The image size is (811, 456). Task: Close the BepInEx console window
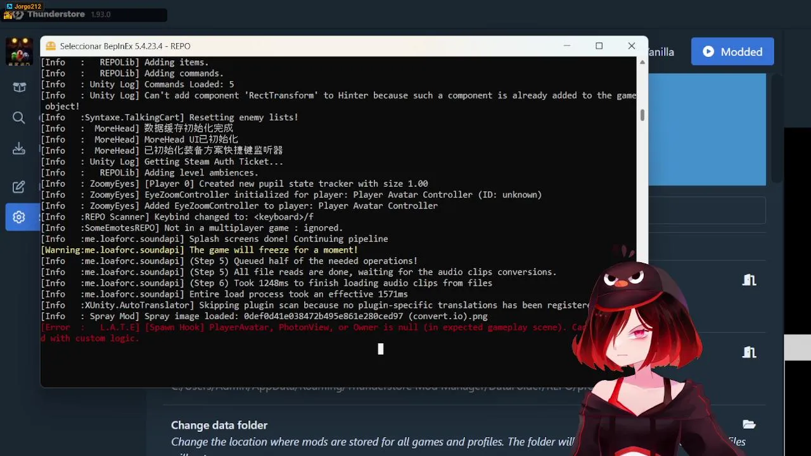(x=632, y=46)
